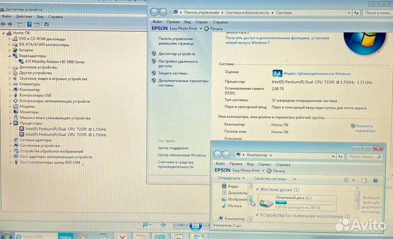The width and height of the screenshot is (393, 239).
Task: Change view icon in Computer window
Action: [347, 180]
